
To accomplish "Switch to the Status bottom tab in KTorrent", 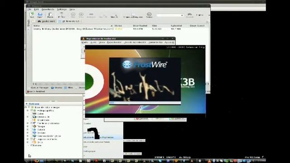I will (56, 88).
